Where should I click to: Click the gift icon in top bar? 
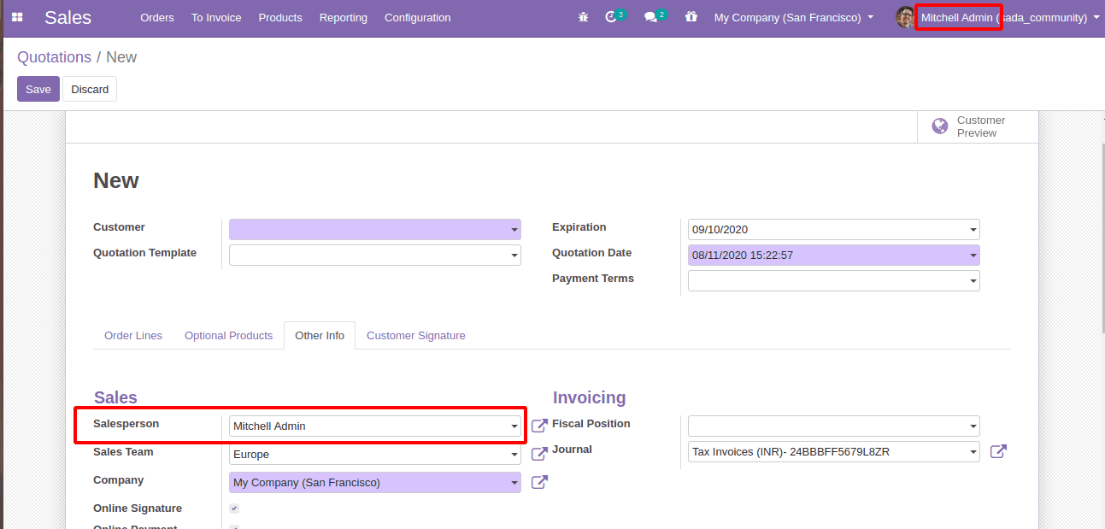(691, 16)
